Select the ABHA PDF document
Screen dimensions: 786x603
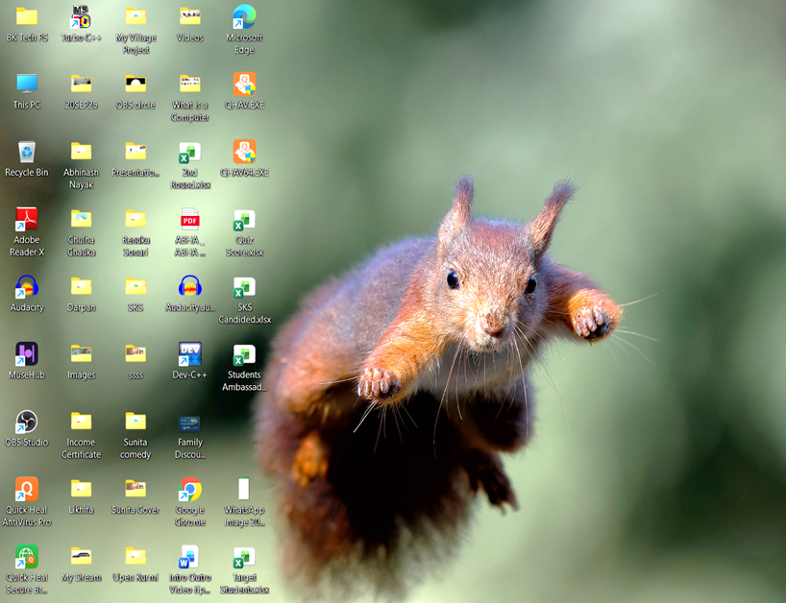[190, 220]
